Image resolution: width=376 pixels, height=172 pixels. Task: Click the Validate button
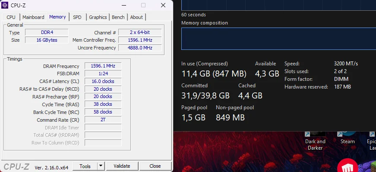tap(122, 166)
